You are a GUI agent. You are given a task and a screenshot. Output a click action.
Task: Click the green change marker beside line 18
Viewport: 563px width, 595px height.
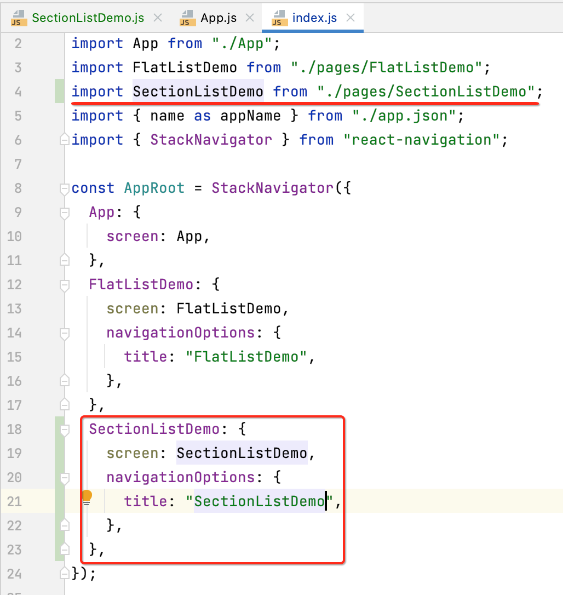pyautogui.click(x=57, y=430)
